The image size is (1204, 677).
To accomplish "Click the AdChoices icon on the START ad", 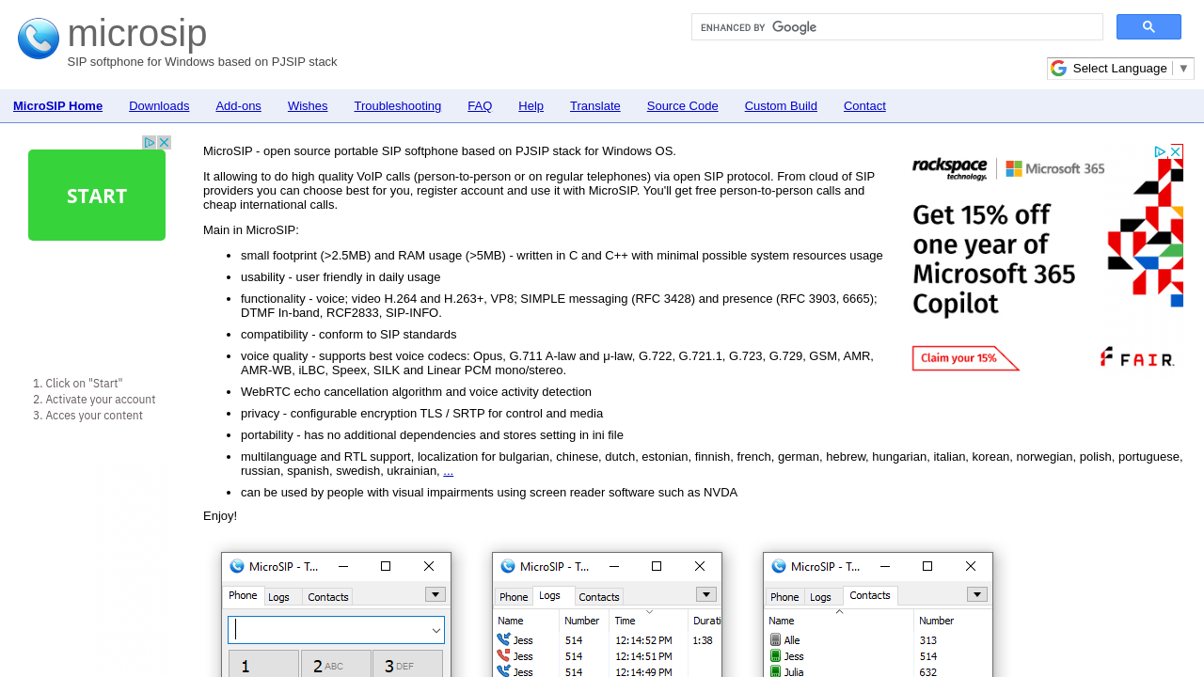I will pyautogui.click(x=150, y=143).
